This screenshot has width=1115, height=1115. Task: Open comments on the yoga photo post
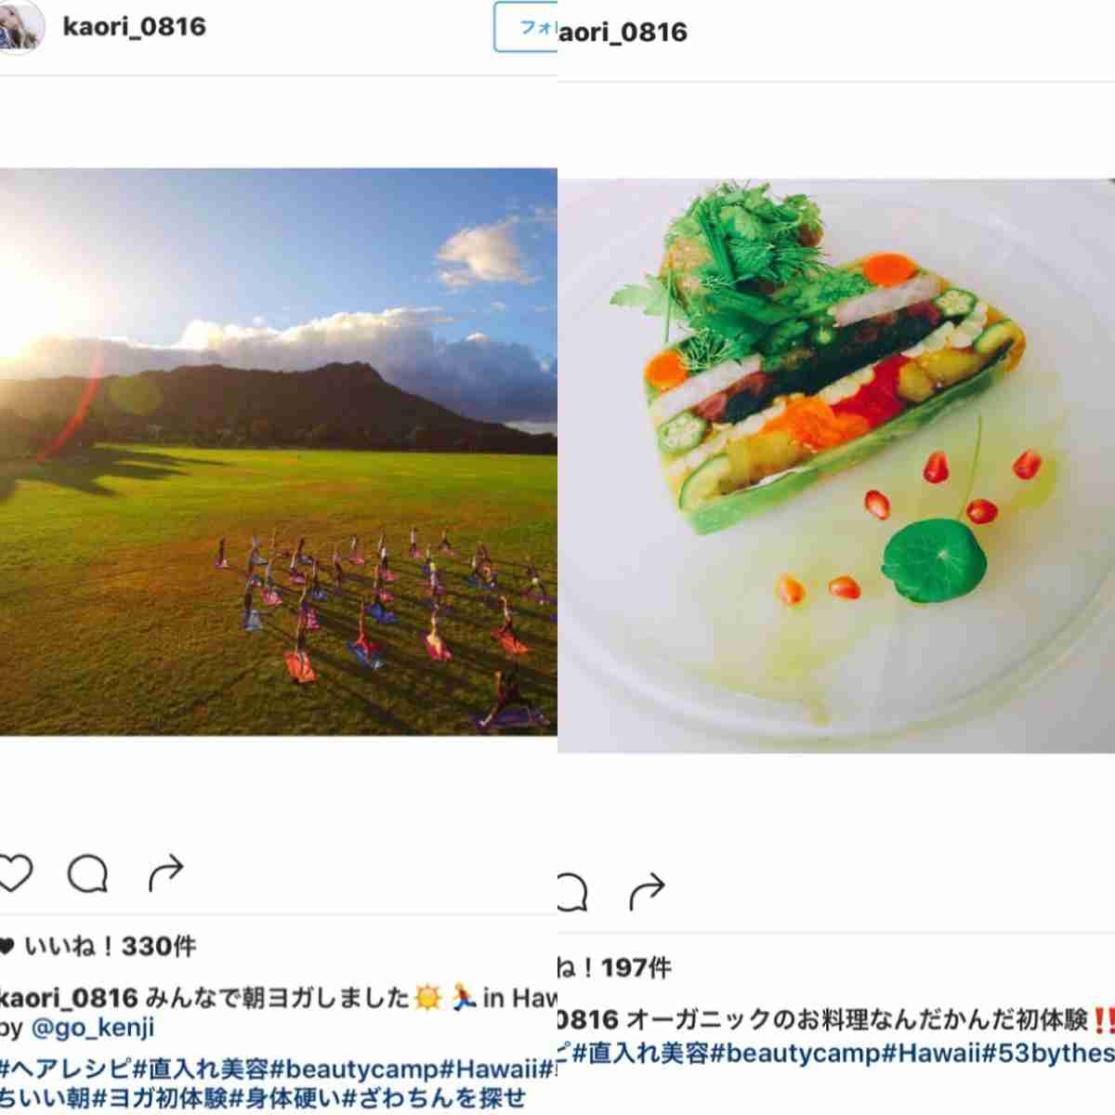point(88,873)
